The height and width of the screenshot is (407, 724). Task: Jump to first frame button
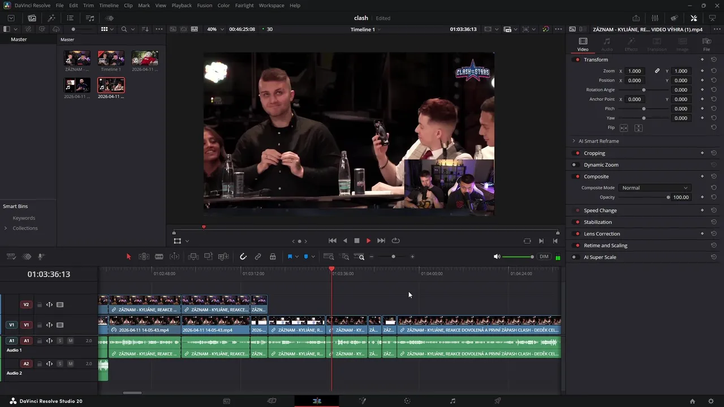point(333,241)
